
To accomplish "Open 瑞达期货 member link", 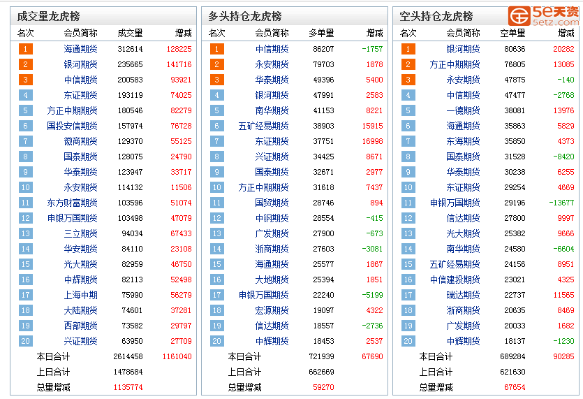I will pyautogui.click(x=463, y=295).
